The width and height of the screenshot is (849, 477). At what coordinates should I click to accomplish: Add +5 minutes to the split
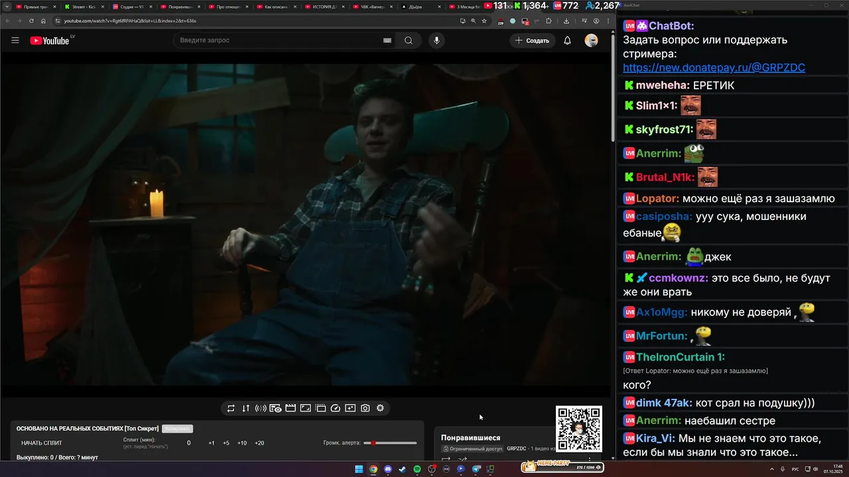pos(226,443)
